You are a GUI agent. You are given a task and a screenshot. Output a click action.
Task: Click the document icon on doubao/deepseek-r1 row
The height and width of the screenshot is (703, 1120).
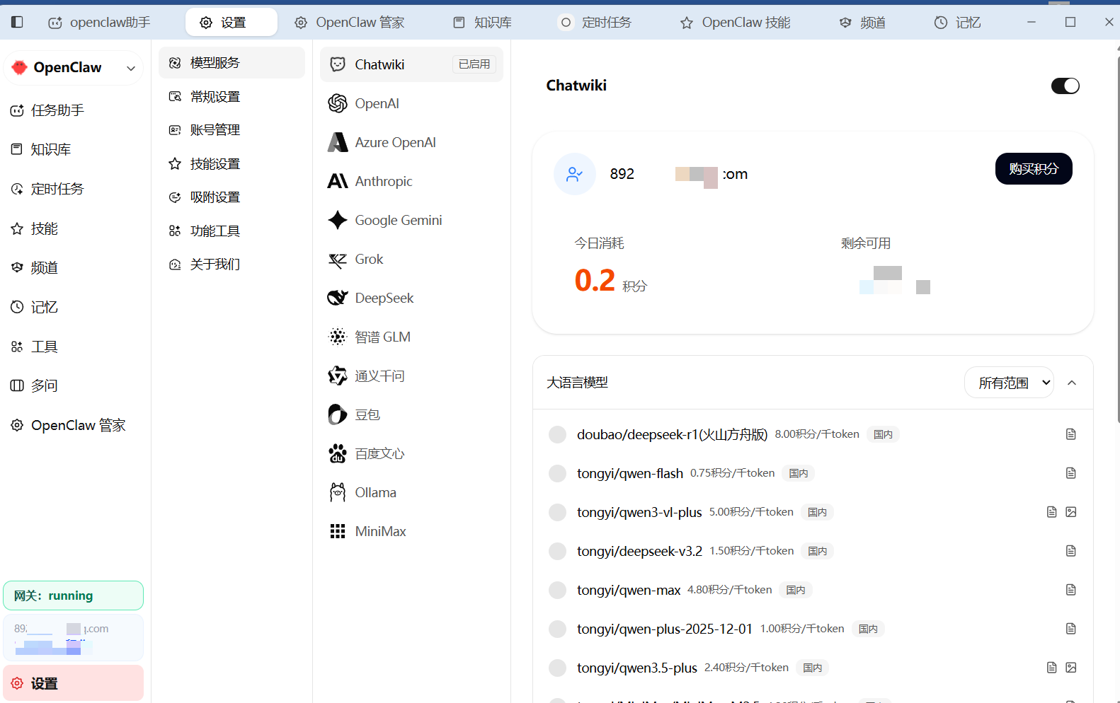[1071, 434]
